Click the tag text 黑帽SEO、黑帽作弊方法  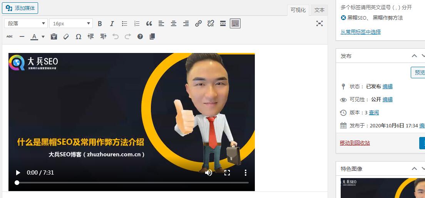pos(375,18)
